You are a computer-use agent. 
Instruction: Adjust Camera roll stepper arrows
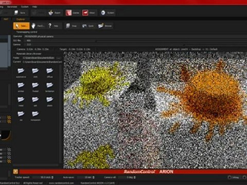point(135,177)
